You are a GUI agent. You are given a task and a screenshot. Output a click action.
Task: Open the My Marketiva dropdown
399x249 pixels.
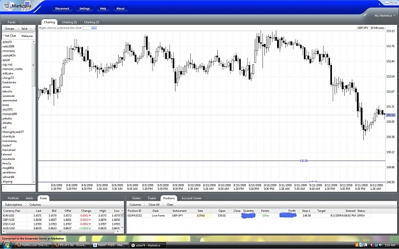385,15
